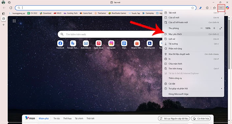
Task: Open the workspaces icon beside profile
Action: (x=9, y=2)
